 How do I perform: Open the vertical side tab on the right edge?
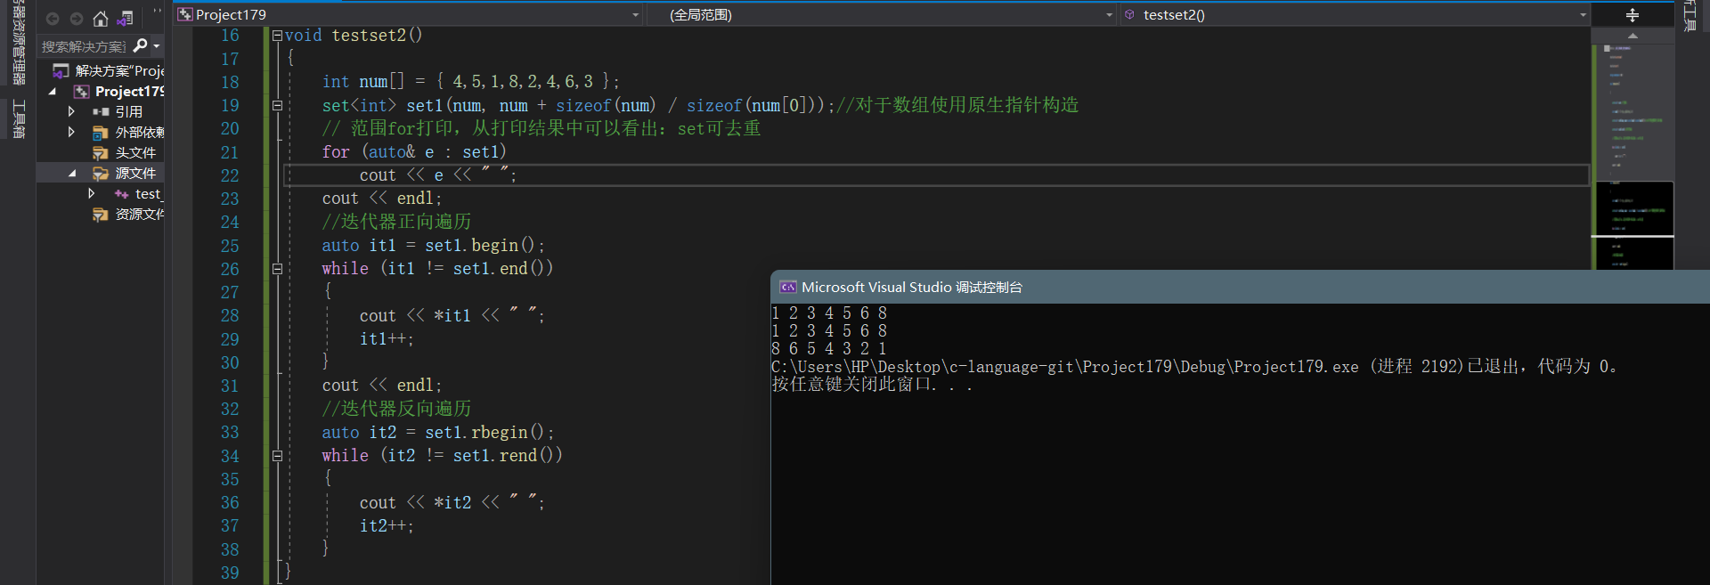(x=1690, y=16)
